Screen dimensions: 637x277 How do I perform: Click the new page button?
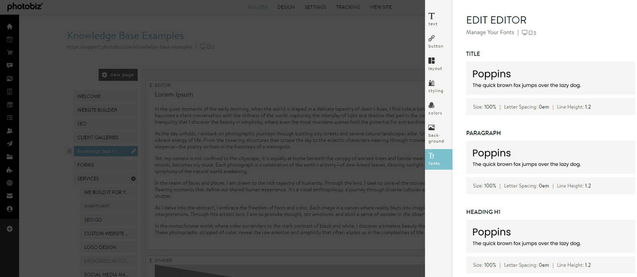click(118, 74)
